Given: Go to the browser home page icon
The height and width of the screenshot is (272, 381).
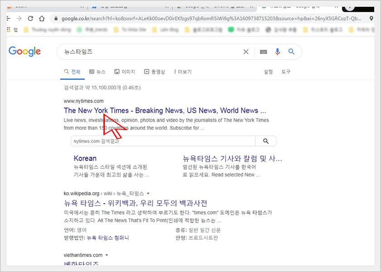Looking at the screenshot, I should tap(42, 19).
